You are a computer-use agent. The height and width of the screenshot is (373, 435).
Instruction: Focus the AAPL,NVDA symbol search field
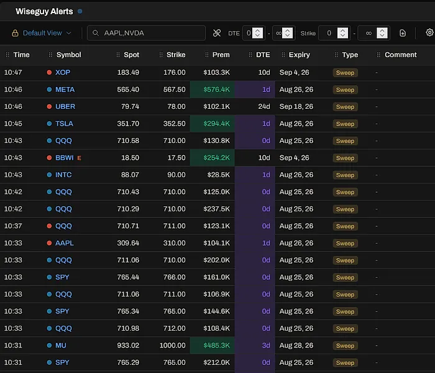[146, 33]
